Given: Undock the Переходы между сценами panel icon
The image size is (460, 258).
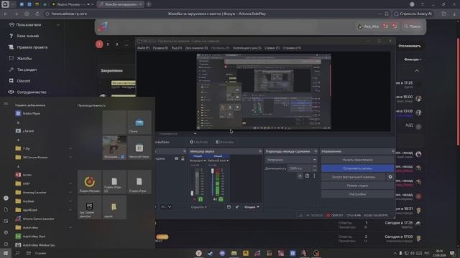Looking at the screenshot, I should pos(316,151).
